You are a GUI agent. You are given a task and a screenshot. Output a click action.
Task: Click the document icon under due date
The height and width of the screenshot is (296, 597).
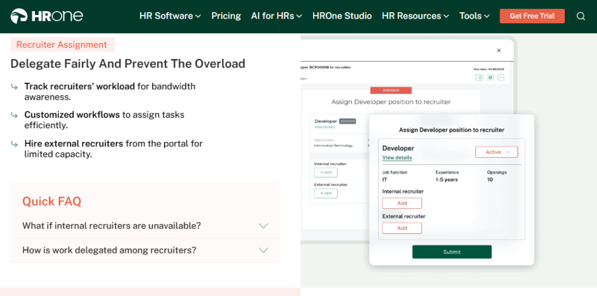(490, 77)
